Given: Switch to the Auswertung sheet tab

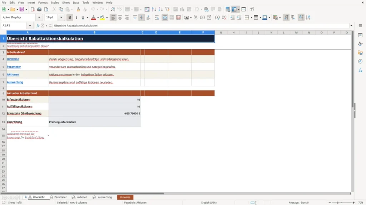Looking at the screenshot, I should pyautogui.click(x=102, y=197).
